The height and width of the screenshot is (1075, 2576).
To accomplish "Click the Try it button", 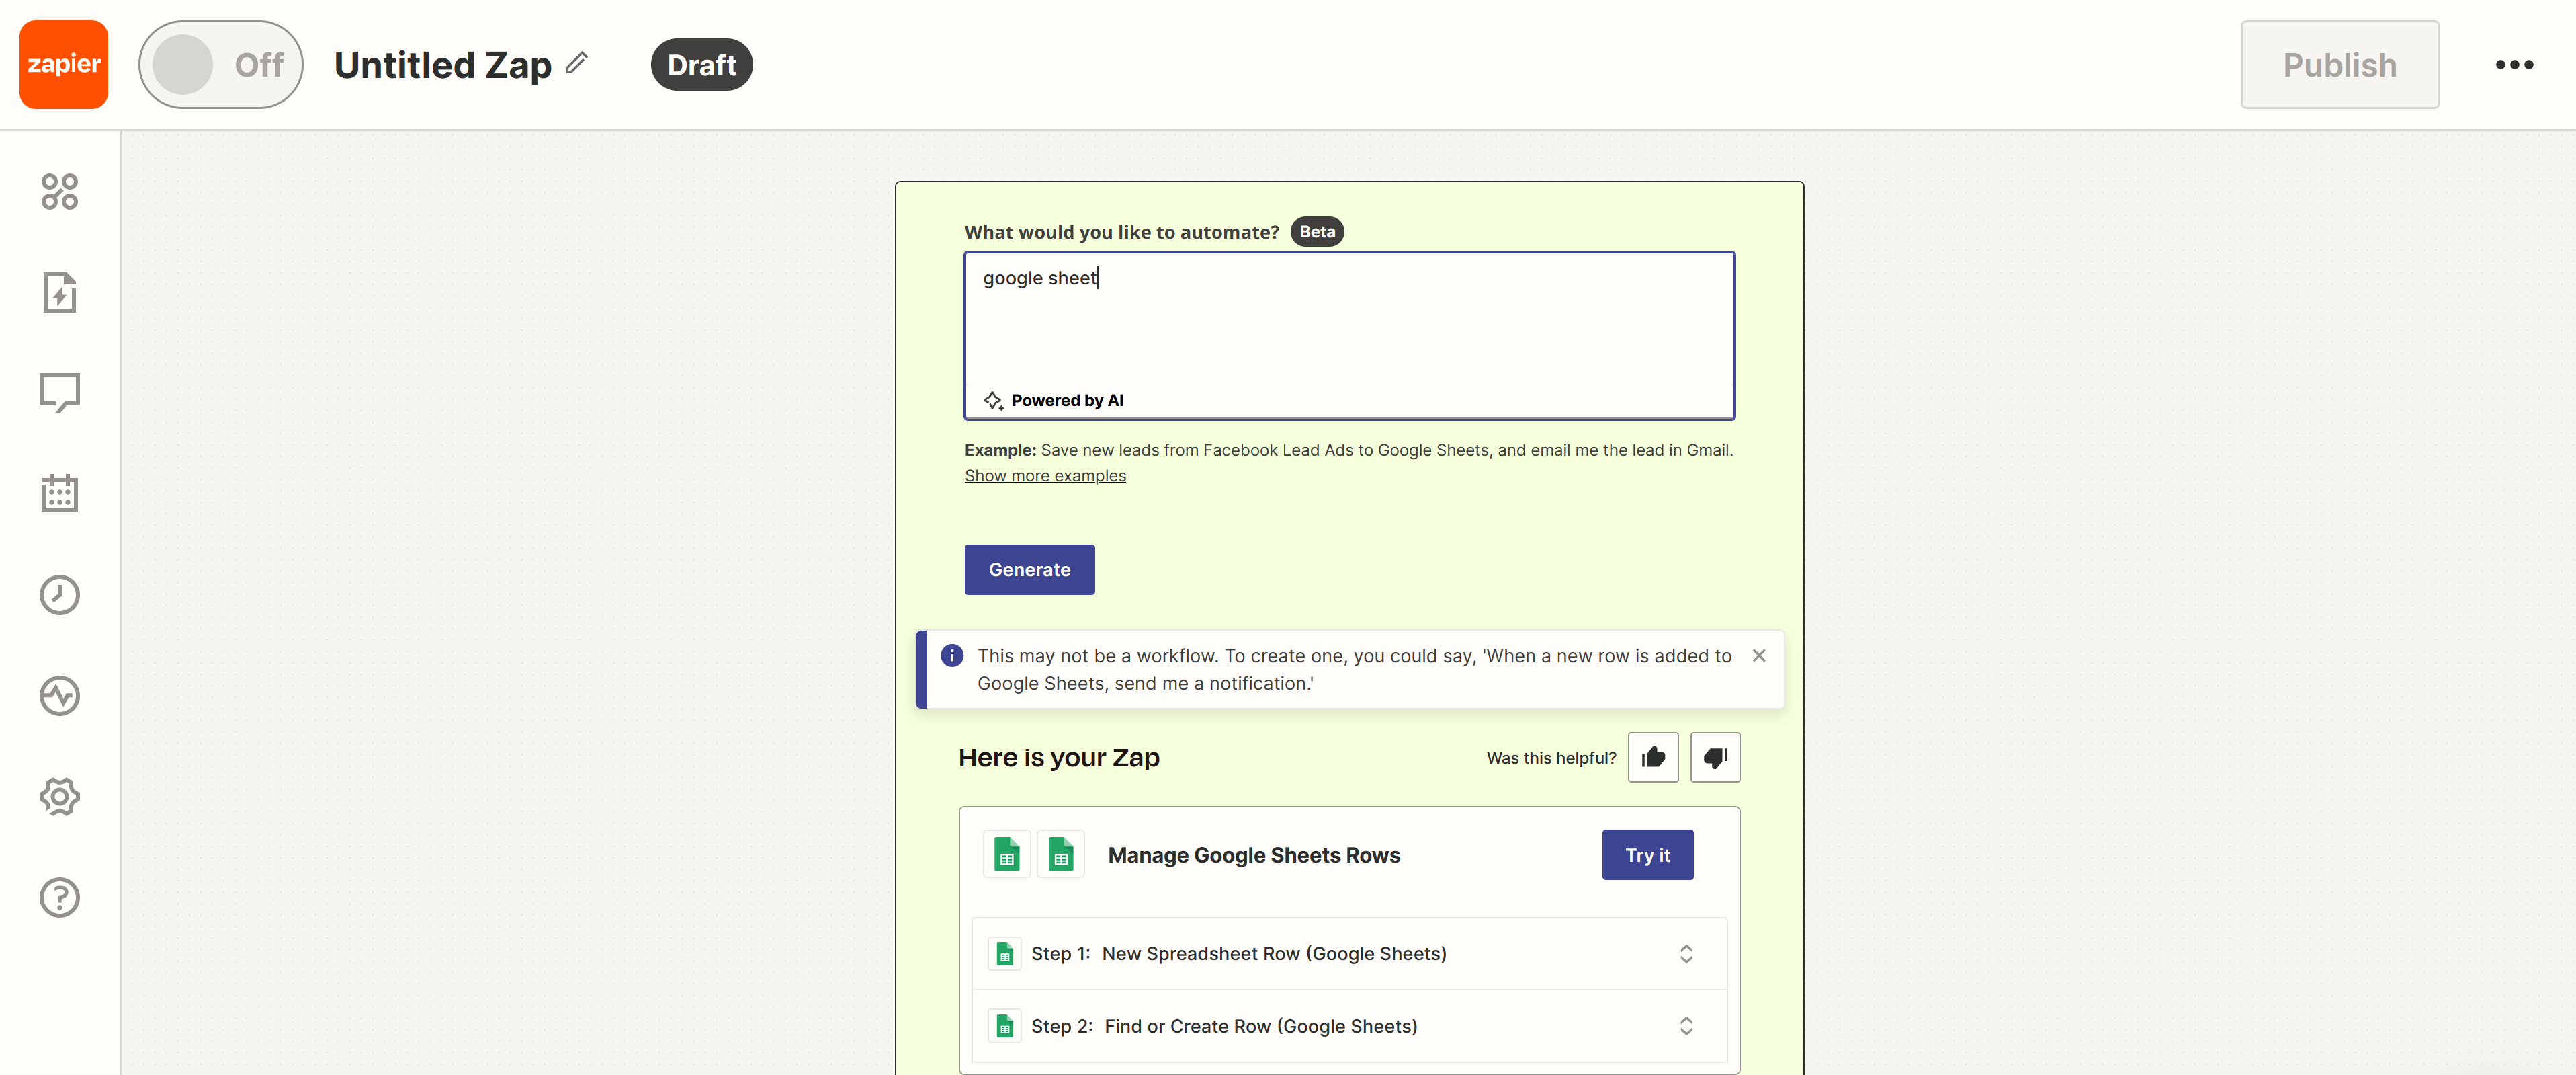I will (x=1647, y=854).
